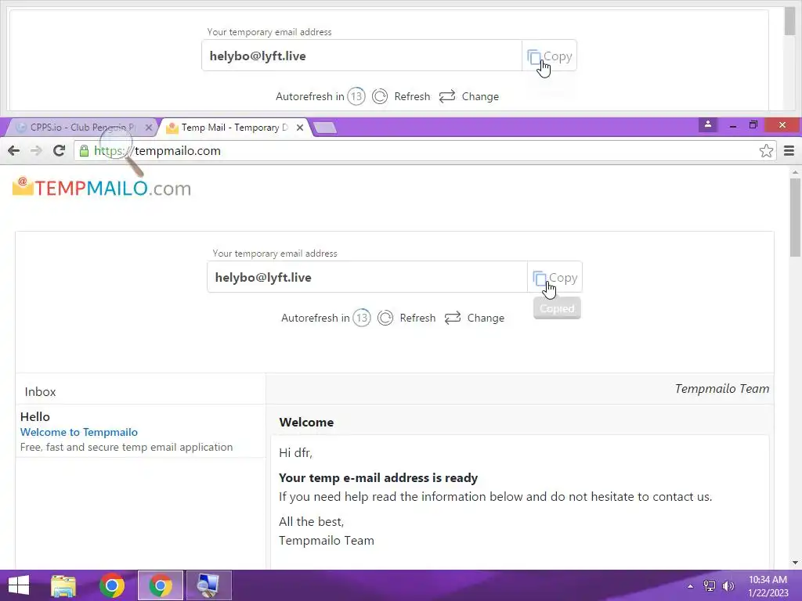
Task: Click 'Free, fast and secure temp email application' text
Action: click(x=126, y=447)
